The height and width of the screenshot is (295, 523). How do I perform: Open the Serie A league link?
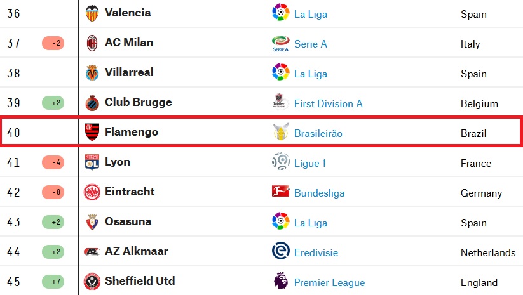311,44
